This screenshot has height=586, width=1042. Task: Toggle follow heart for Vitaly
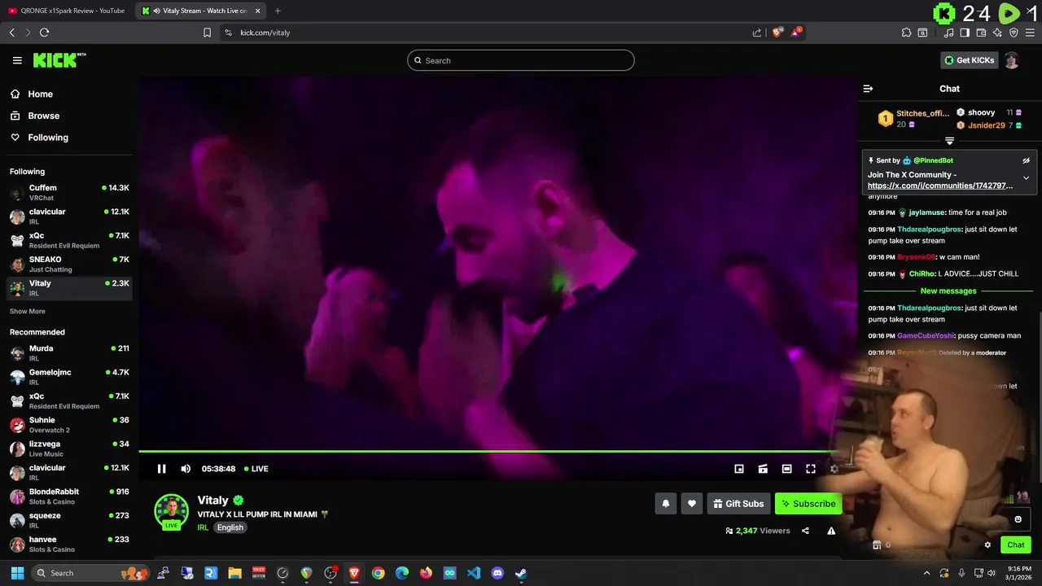(692, 504)
